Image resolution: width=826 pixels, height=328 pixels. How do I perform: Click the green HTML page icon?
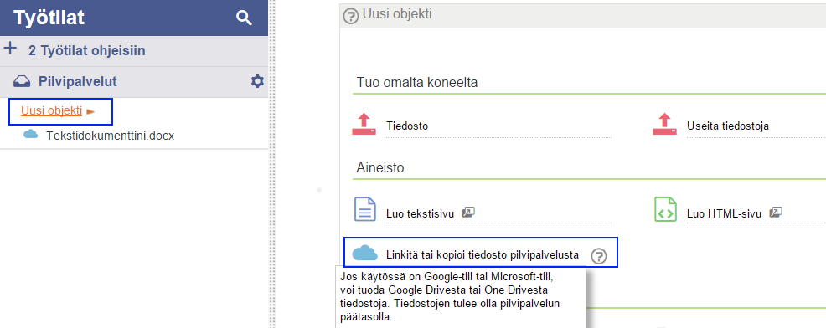[665, 209]
